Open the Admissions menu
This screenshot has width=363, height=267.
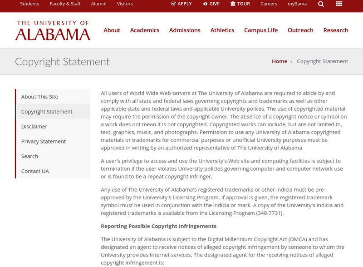[x=185, y=30]
